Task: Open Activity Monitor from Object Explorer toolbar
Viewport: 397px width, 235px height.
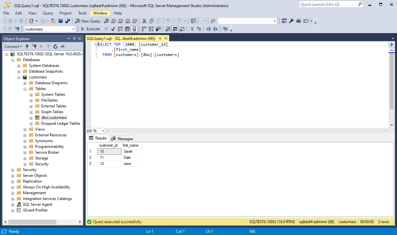Action: point(63,46)
